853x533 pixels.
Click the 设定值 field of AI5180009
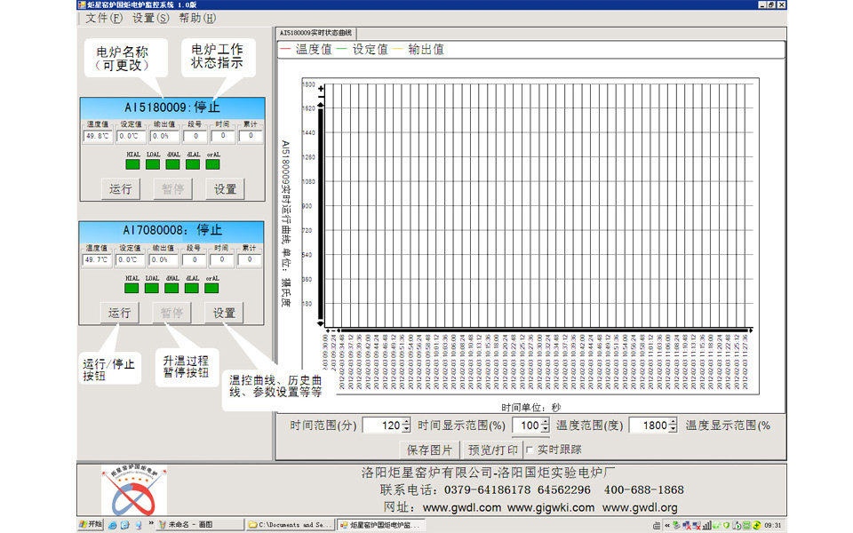coord(132,137)
